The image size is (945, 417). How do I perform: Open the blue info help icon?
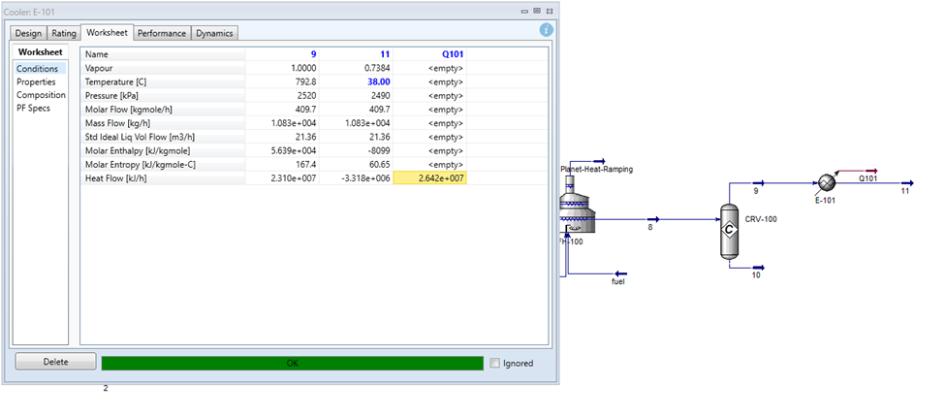(546, 29)
